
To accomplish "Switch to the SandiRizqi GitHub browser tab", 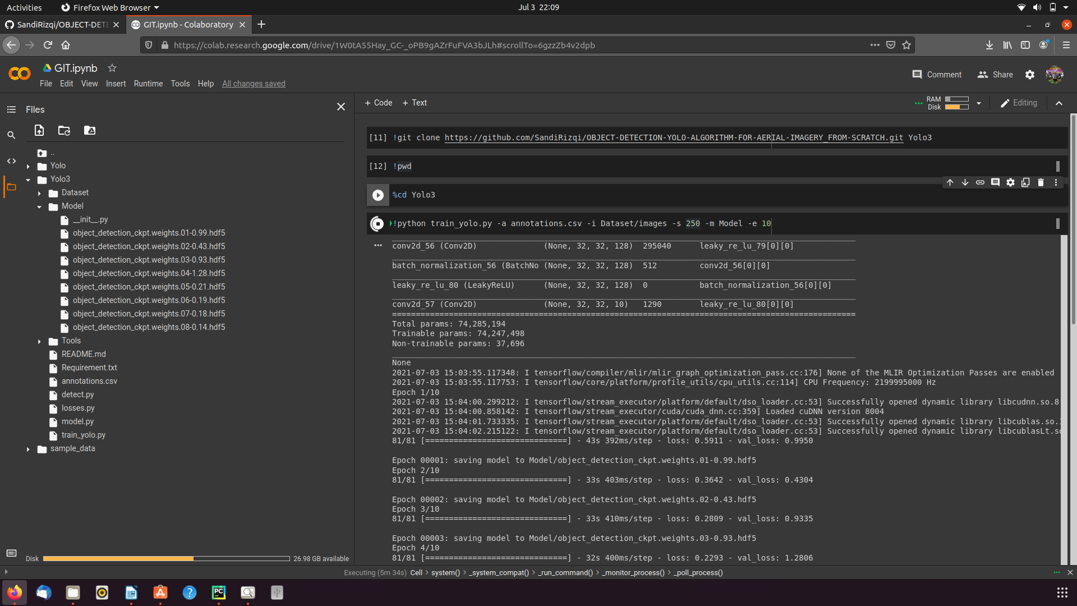I will [x=62, y=25].
